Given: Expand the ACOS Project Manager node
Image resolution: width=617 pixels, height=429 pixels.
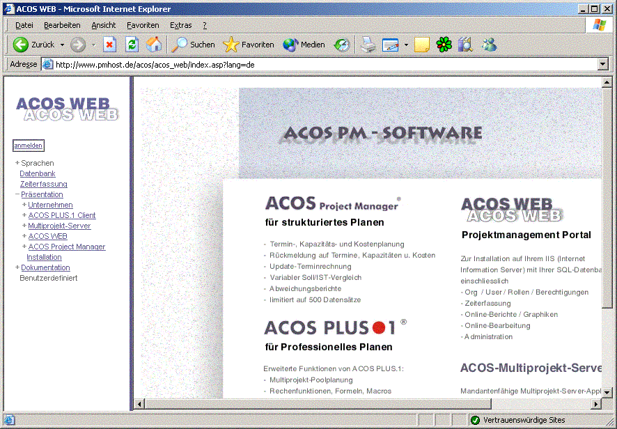Looking at the screenshot, I should 24,246.
